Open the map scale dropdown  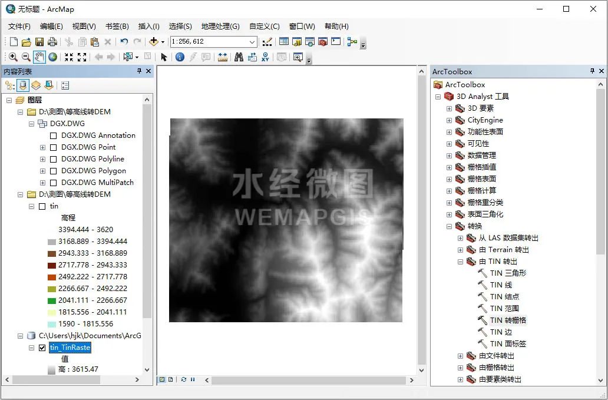click(252, 41)
